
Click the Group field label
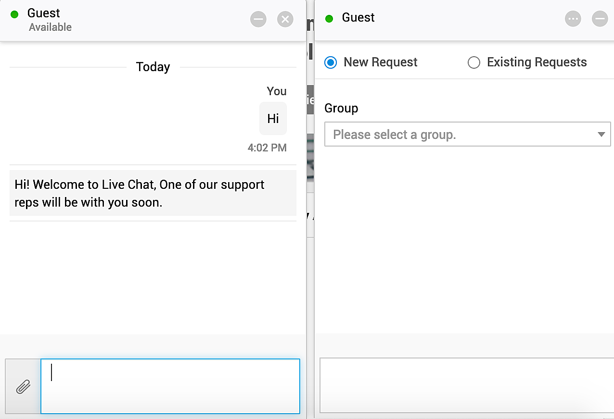(x=341, y=108)
